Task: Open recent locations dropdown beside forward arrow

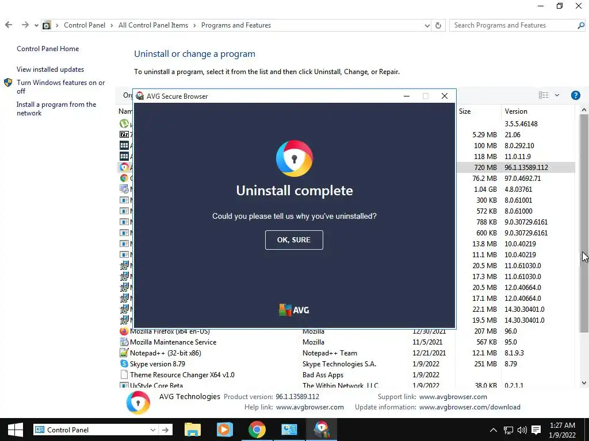Action: (x=36, y=25)
